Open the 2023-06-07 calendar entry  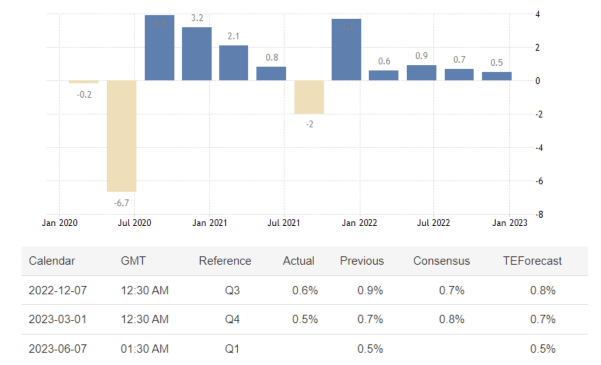coord(57,348)
